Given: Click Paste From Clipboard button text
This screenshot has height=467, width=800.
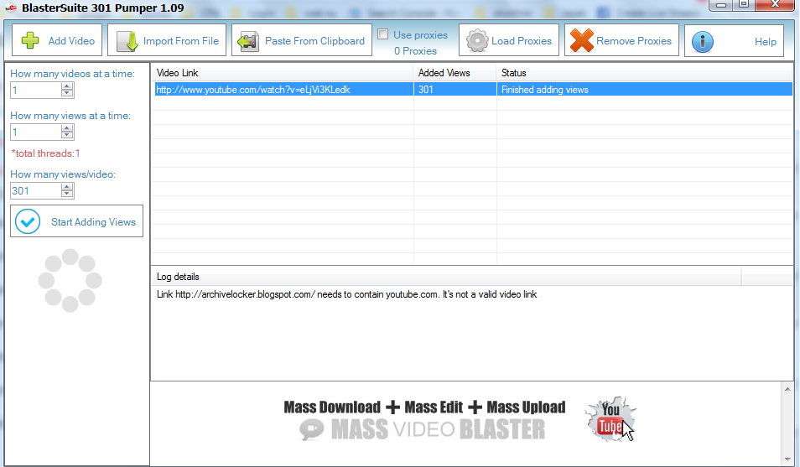Looking at the screenshot, I should (314, 41).
